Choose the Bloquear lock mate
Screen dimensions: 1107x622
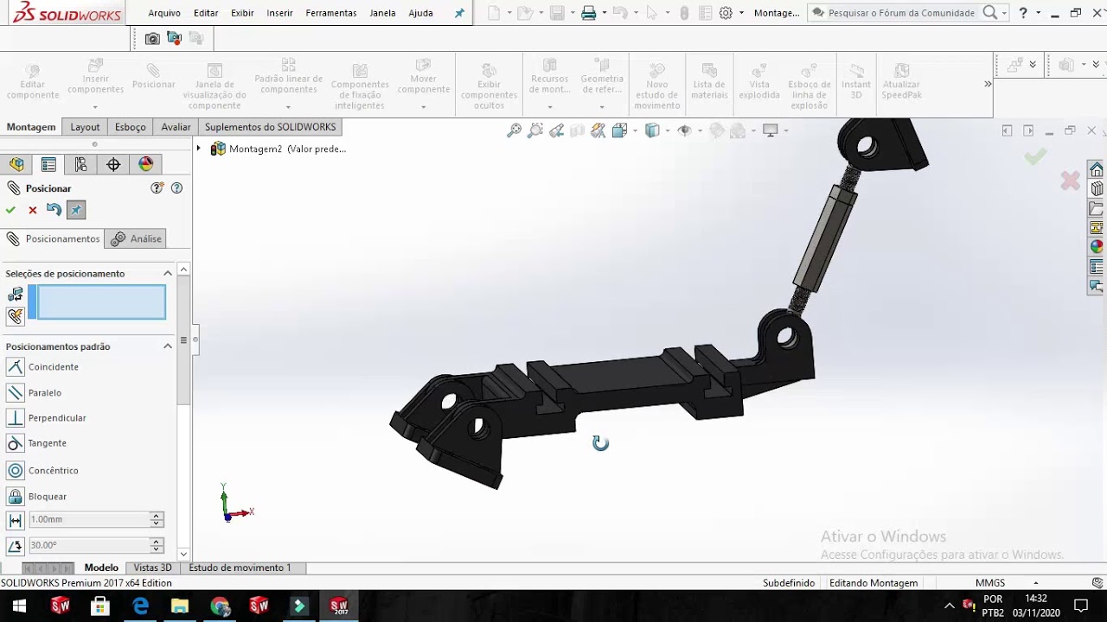click(16, 497)
